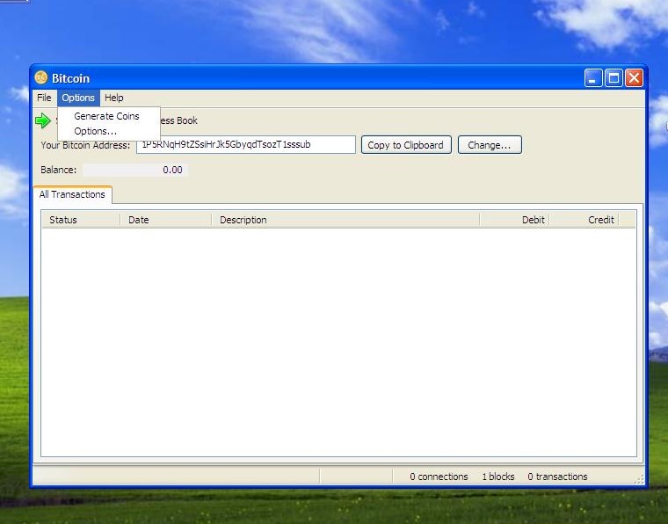Sort by the Date column header
Screen dimensions: 668x524
coord(166,220)
